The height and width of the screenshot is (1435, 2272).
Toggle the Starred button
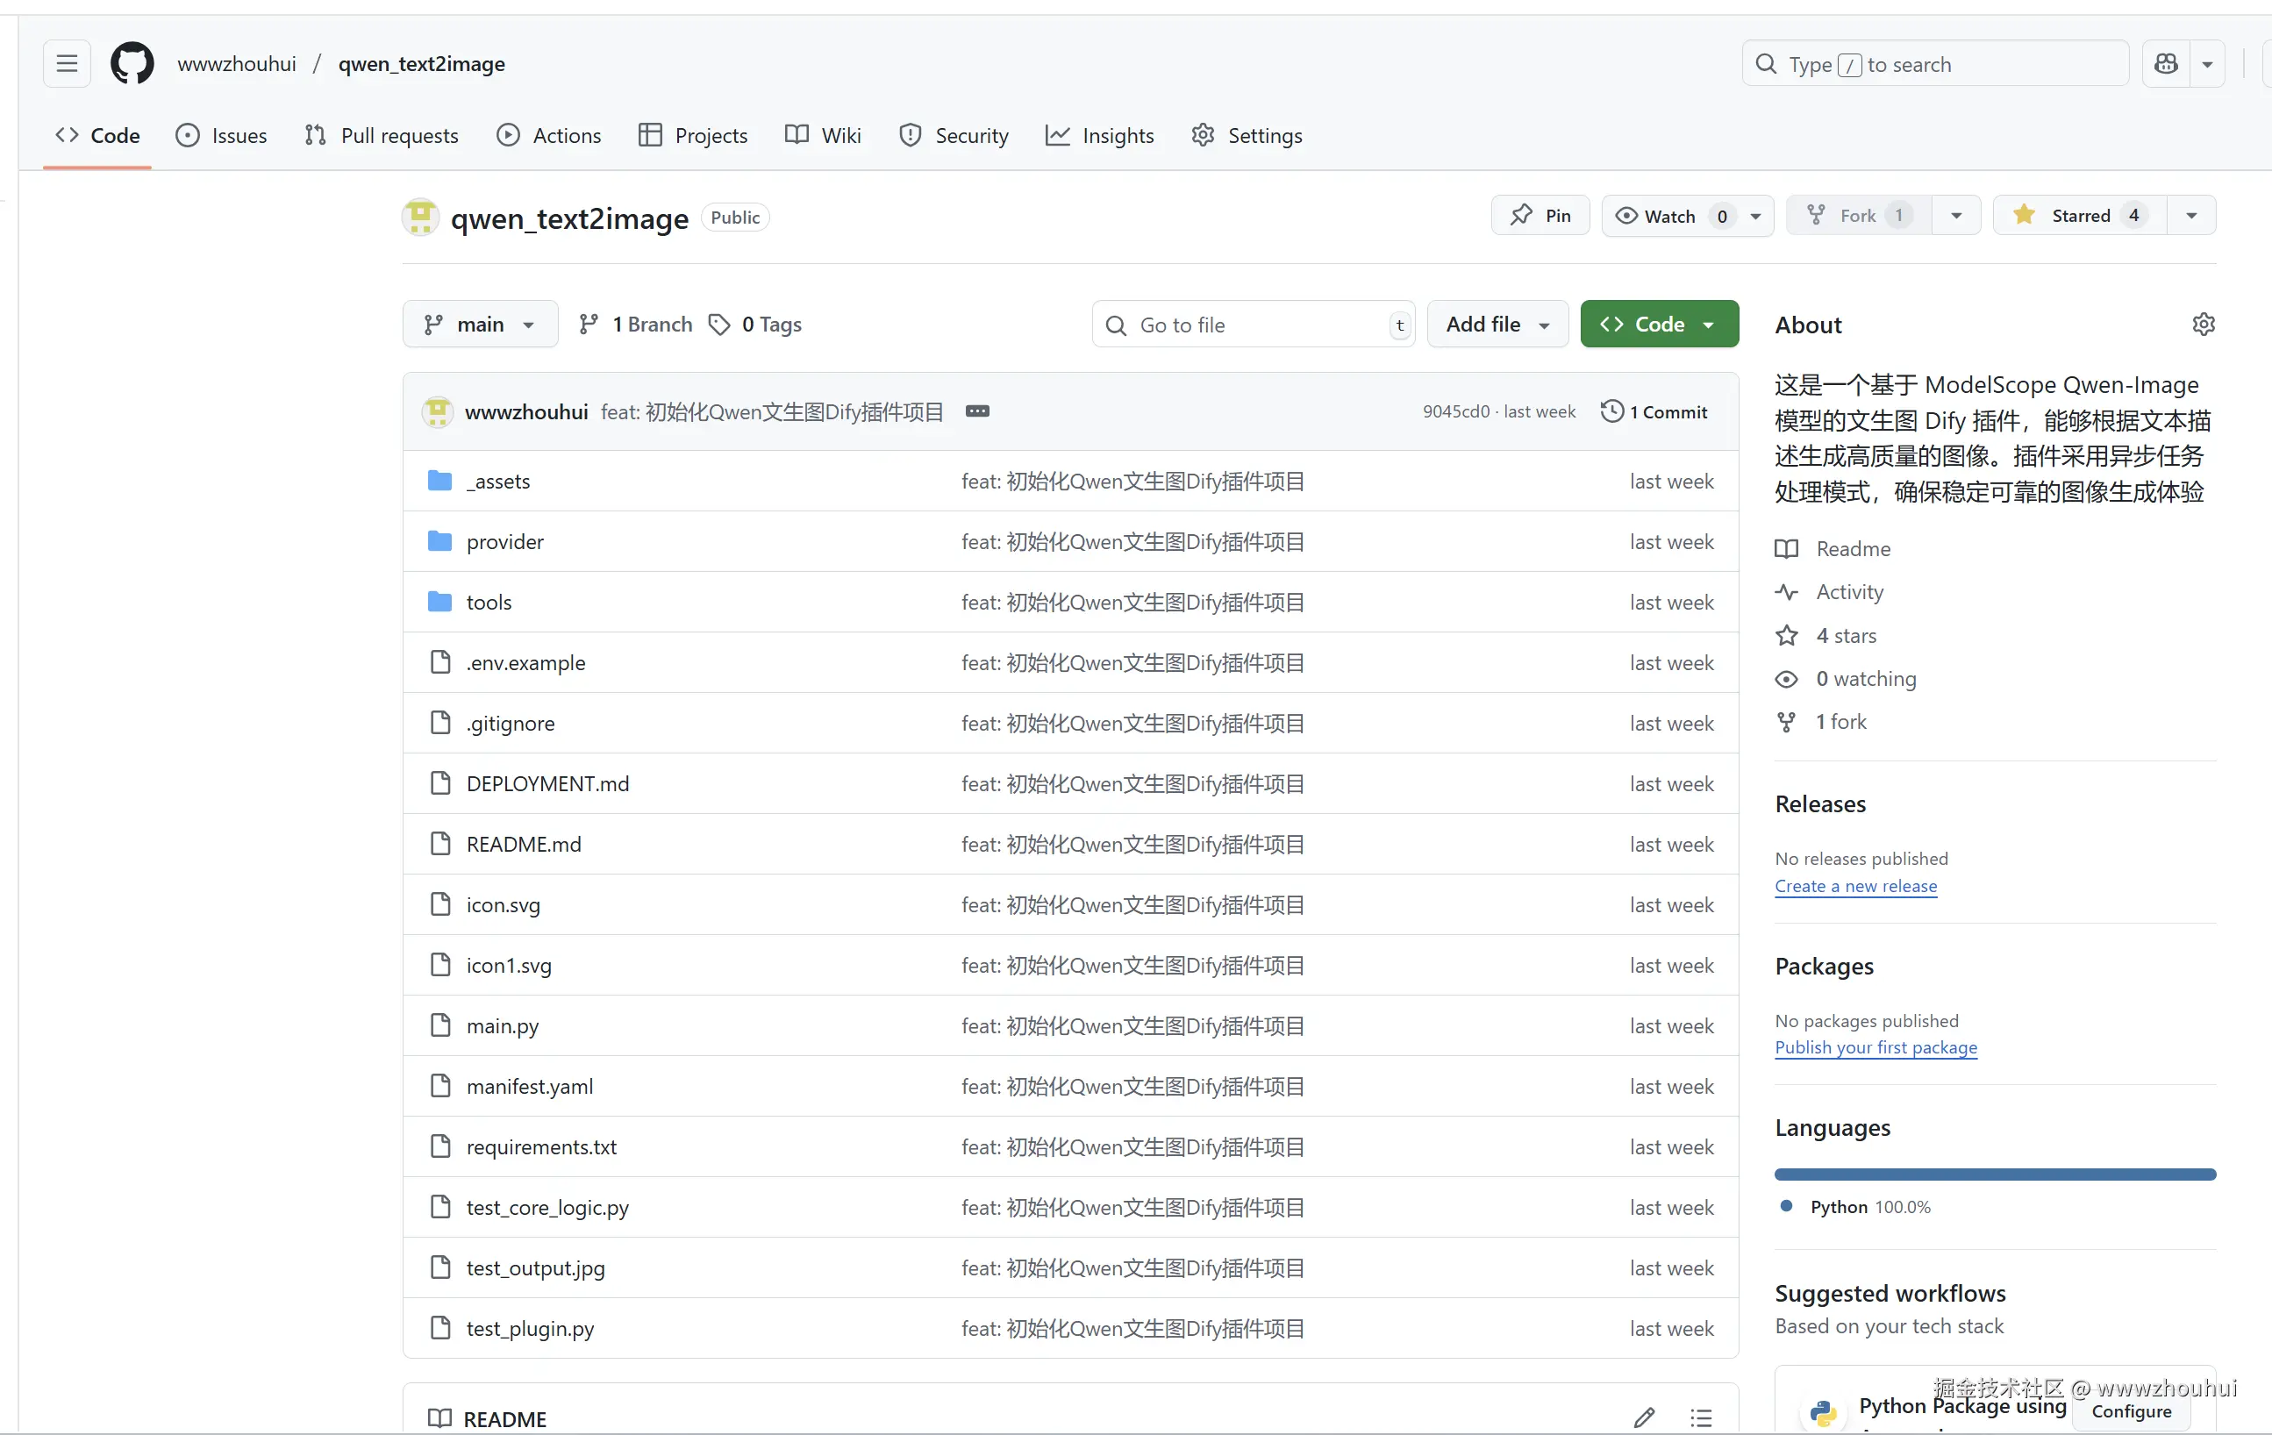[x=2080, y=216]
